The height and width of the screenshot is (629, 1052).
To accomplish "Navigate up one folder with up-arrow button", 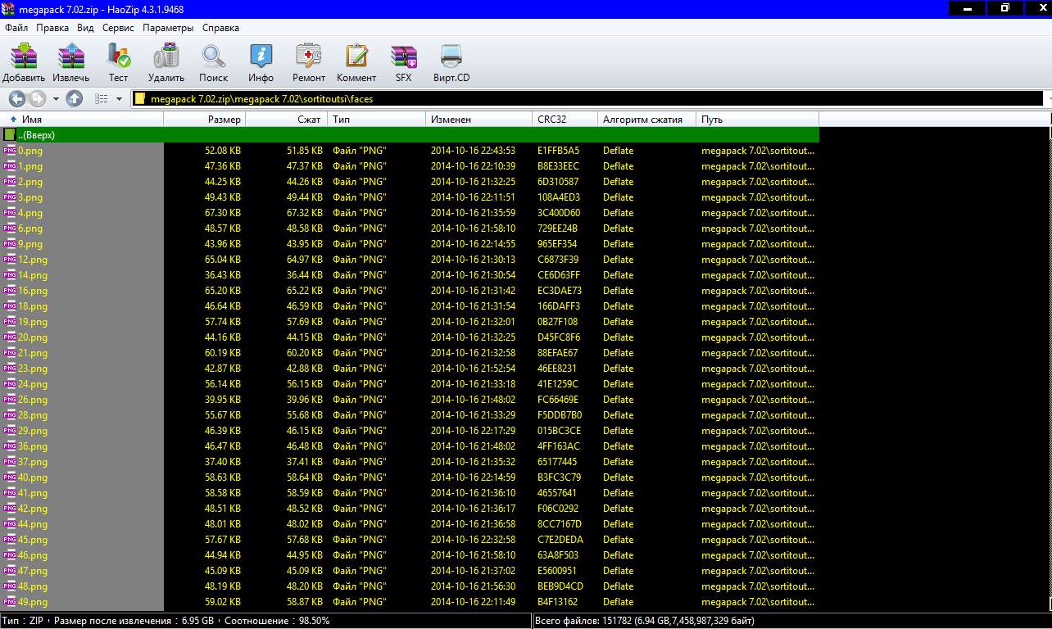I will pyautogui.click(x=75, y=99).
